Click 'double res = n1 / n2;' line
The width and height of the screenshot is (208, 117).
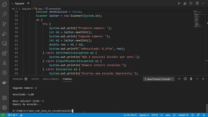pos(66,45)
